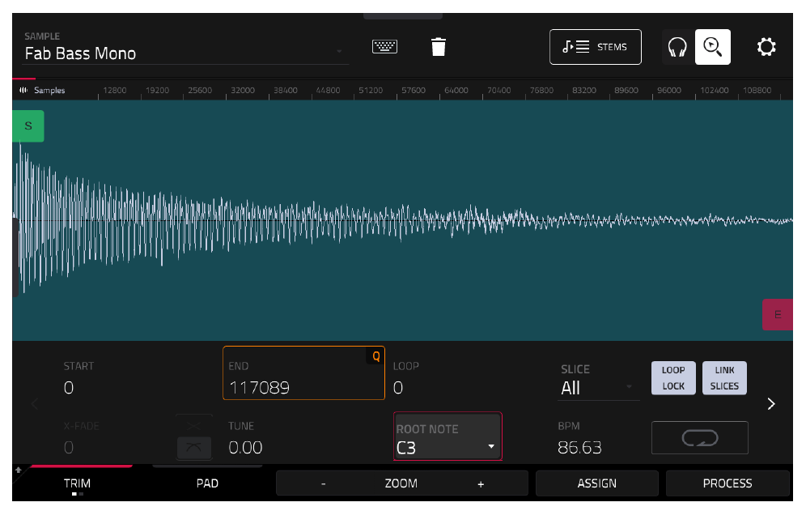This screenshot has width=806, height=515.
Task: Toggle the loop mode button
Action: click(x=700, y=438)
